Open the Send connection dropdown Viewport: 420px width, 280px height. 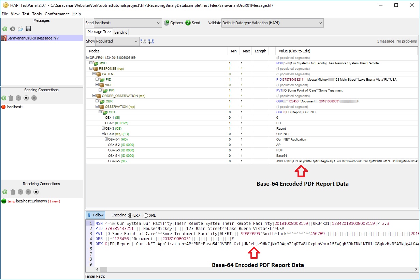[x=159, y=23]
